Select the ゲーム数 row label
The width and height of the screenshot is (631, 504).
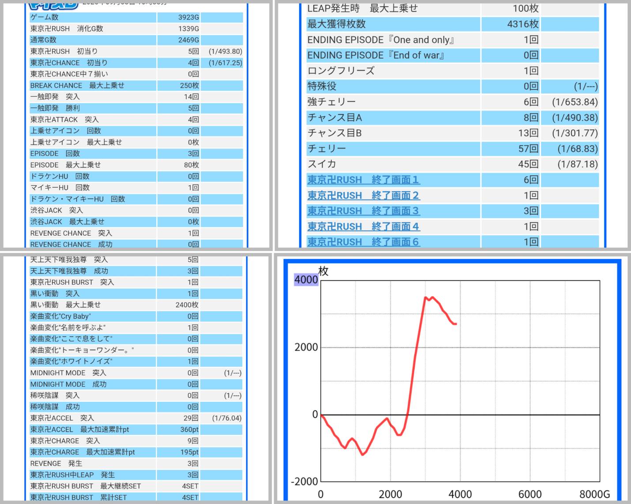[x=45, y=17]
